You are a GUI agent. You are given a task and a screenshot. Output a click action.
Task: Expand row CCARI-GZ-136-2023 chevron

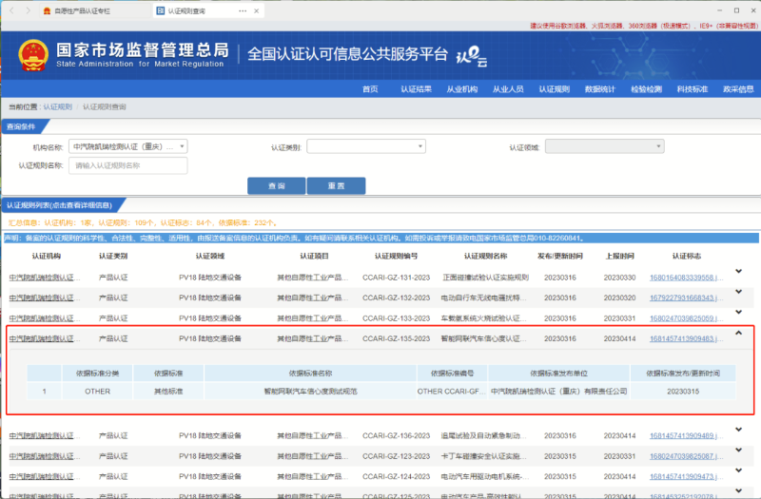click(x=739, y=434)
